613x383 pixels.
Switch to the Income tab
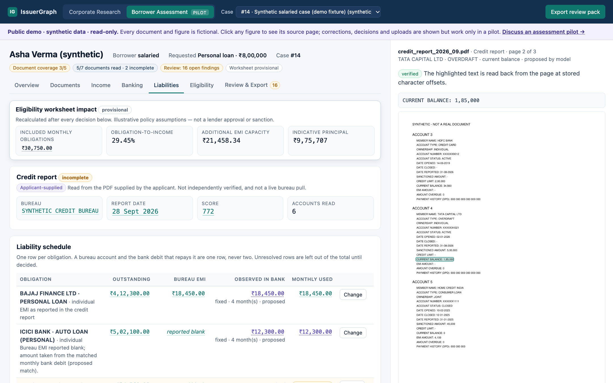tap(101, 85)
